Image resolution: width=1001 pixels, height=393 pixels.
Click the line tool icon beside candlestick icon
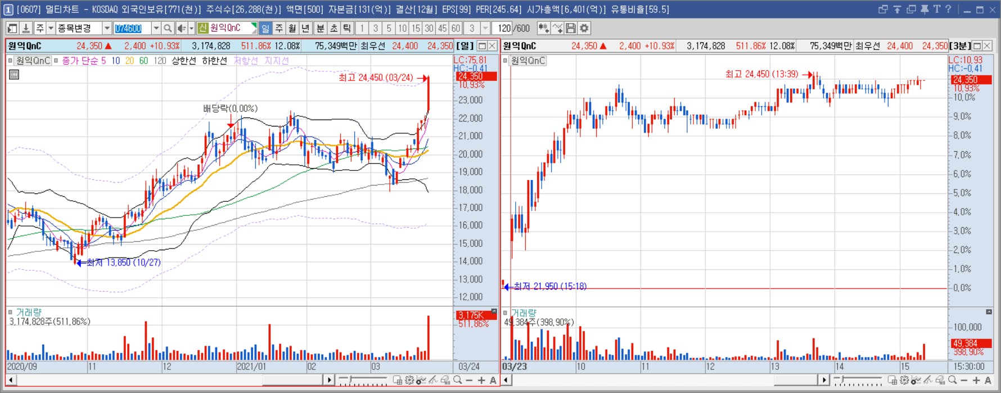557,28
